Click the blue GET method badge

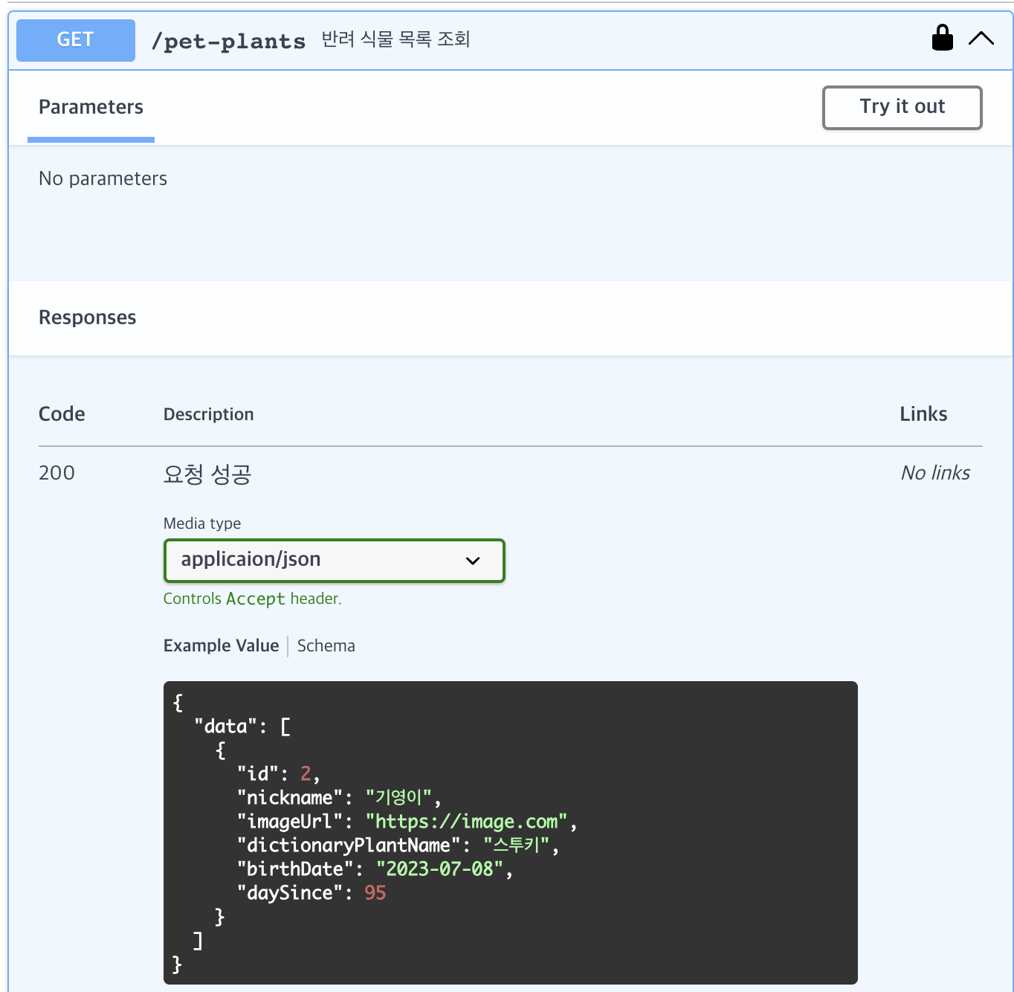coord(76,40)
